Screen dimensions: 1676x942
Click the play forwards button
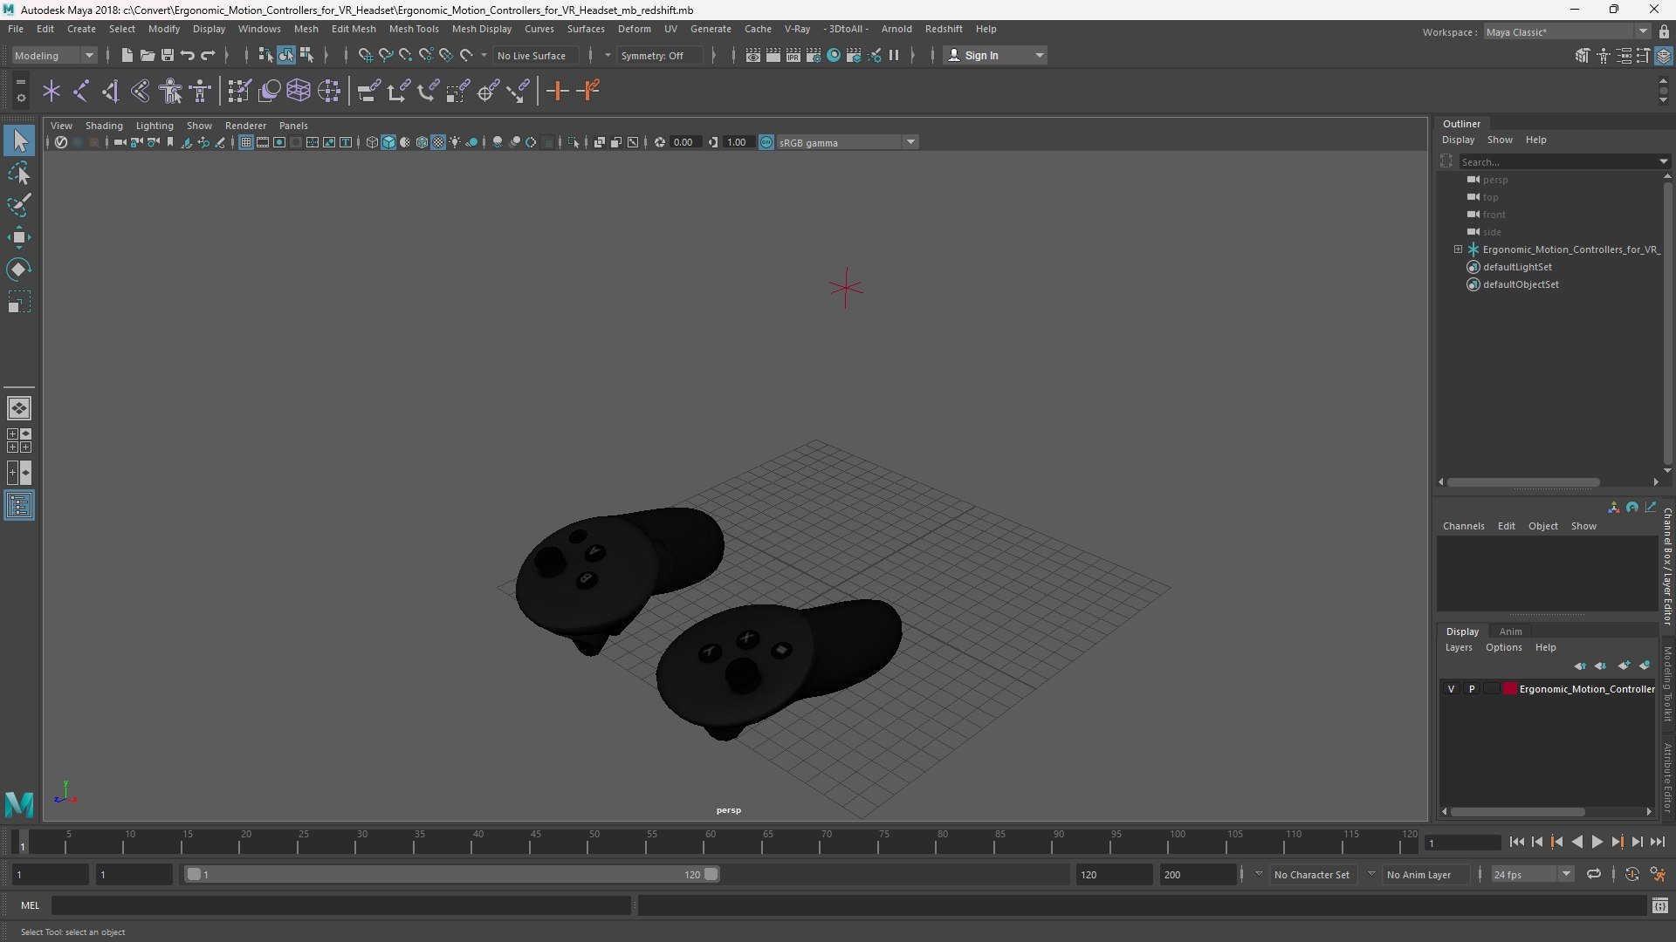(x=1597, y=842)
